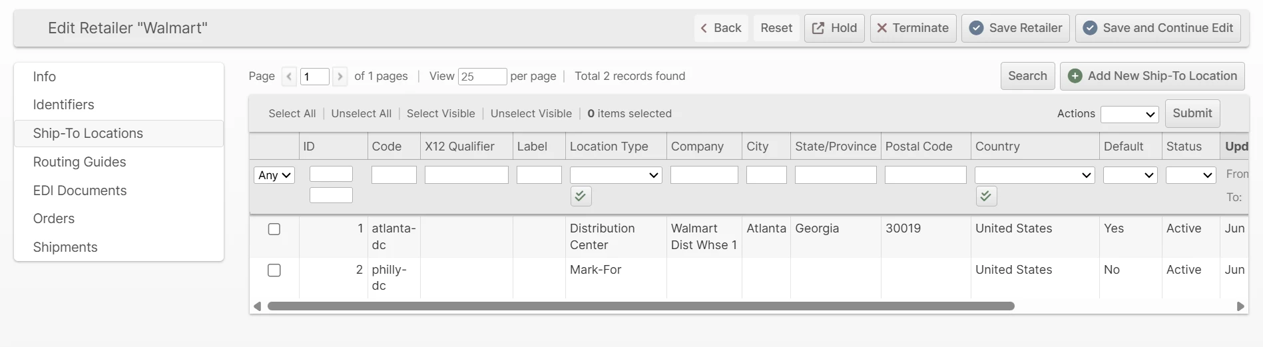Click the Terminate button
The image size is (1263, 347).
913,28
